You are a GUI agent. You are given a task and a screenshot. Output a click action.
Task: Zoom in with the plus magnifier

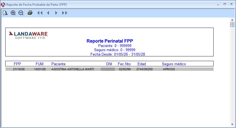click(x=13, y=13)
